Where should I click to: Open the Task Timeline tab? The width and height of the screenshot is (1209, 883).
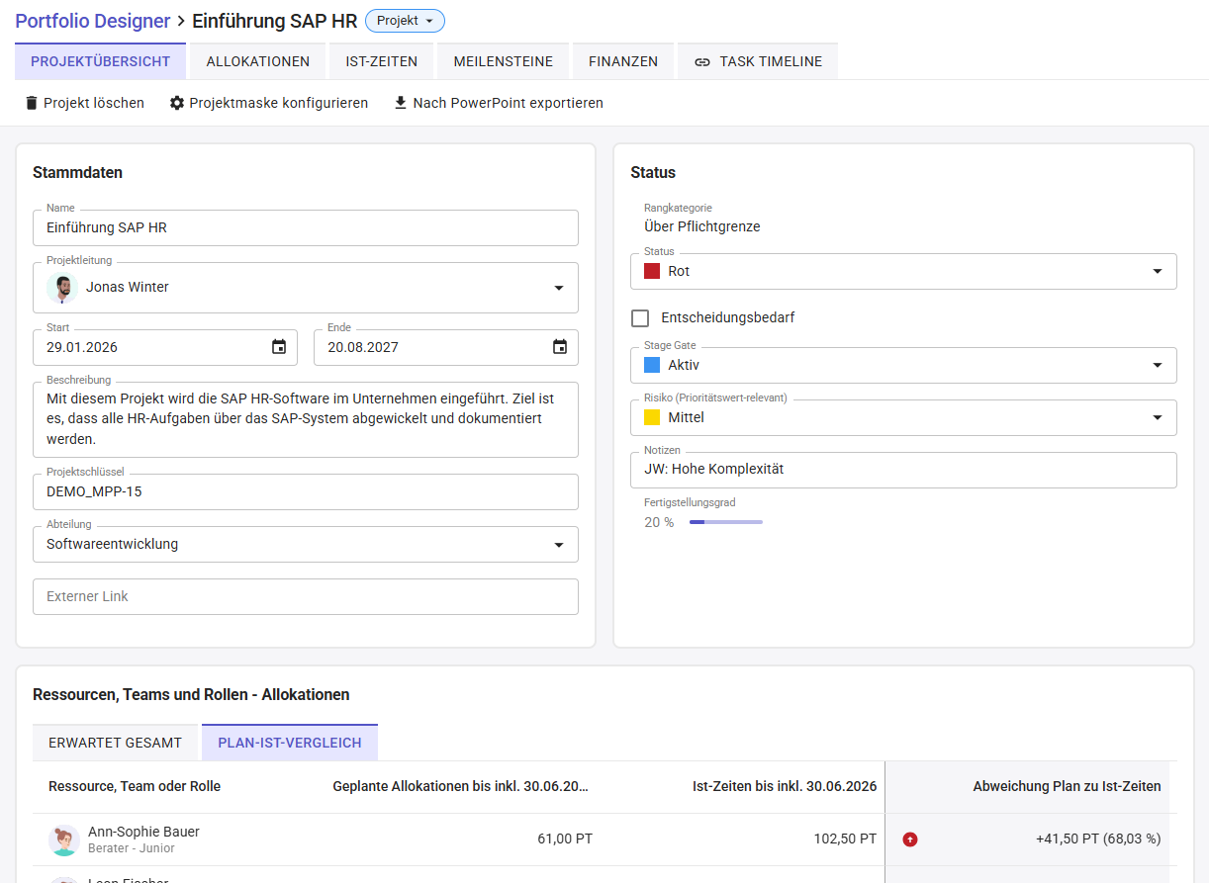[758, 61]
